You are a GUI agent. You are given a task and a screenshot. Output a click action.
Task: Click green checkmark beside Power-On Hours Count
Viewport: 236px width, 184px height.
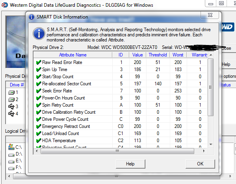39,98
